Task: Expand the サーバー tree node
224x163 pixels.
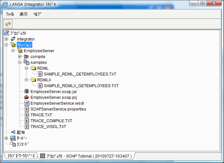Action: 6,138
